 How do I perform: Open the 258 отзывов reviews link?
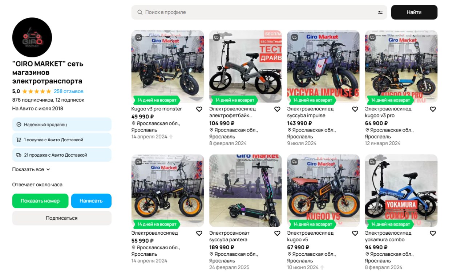point(68,91)
